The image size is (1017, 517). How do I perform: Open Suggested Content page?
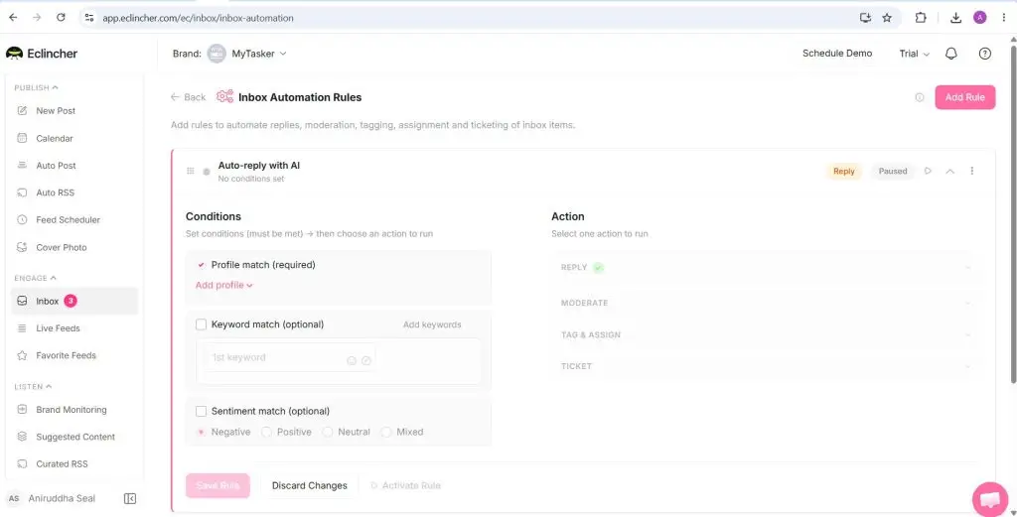[x=73, y=437]
